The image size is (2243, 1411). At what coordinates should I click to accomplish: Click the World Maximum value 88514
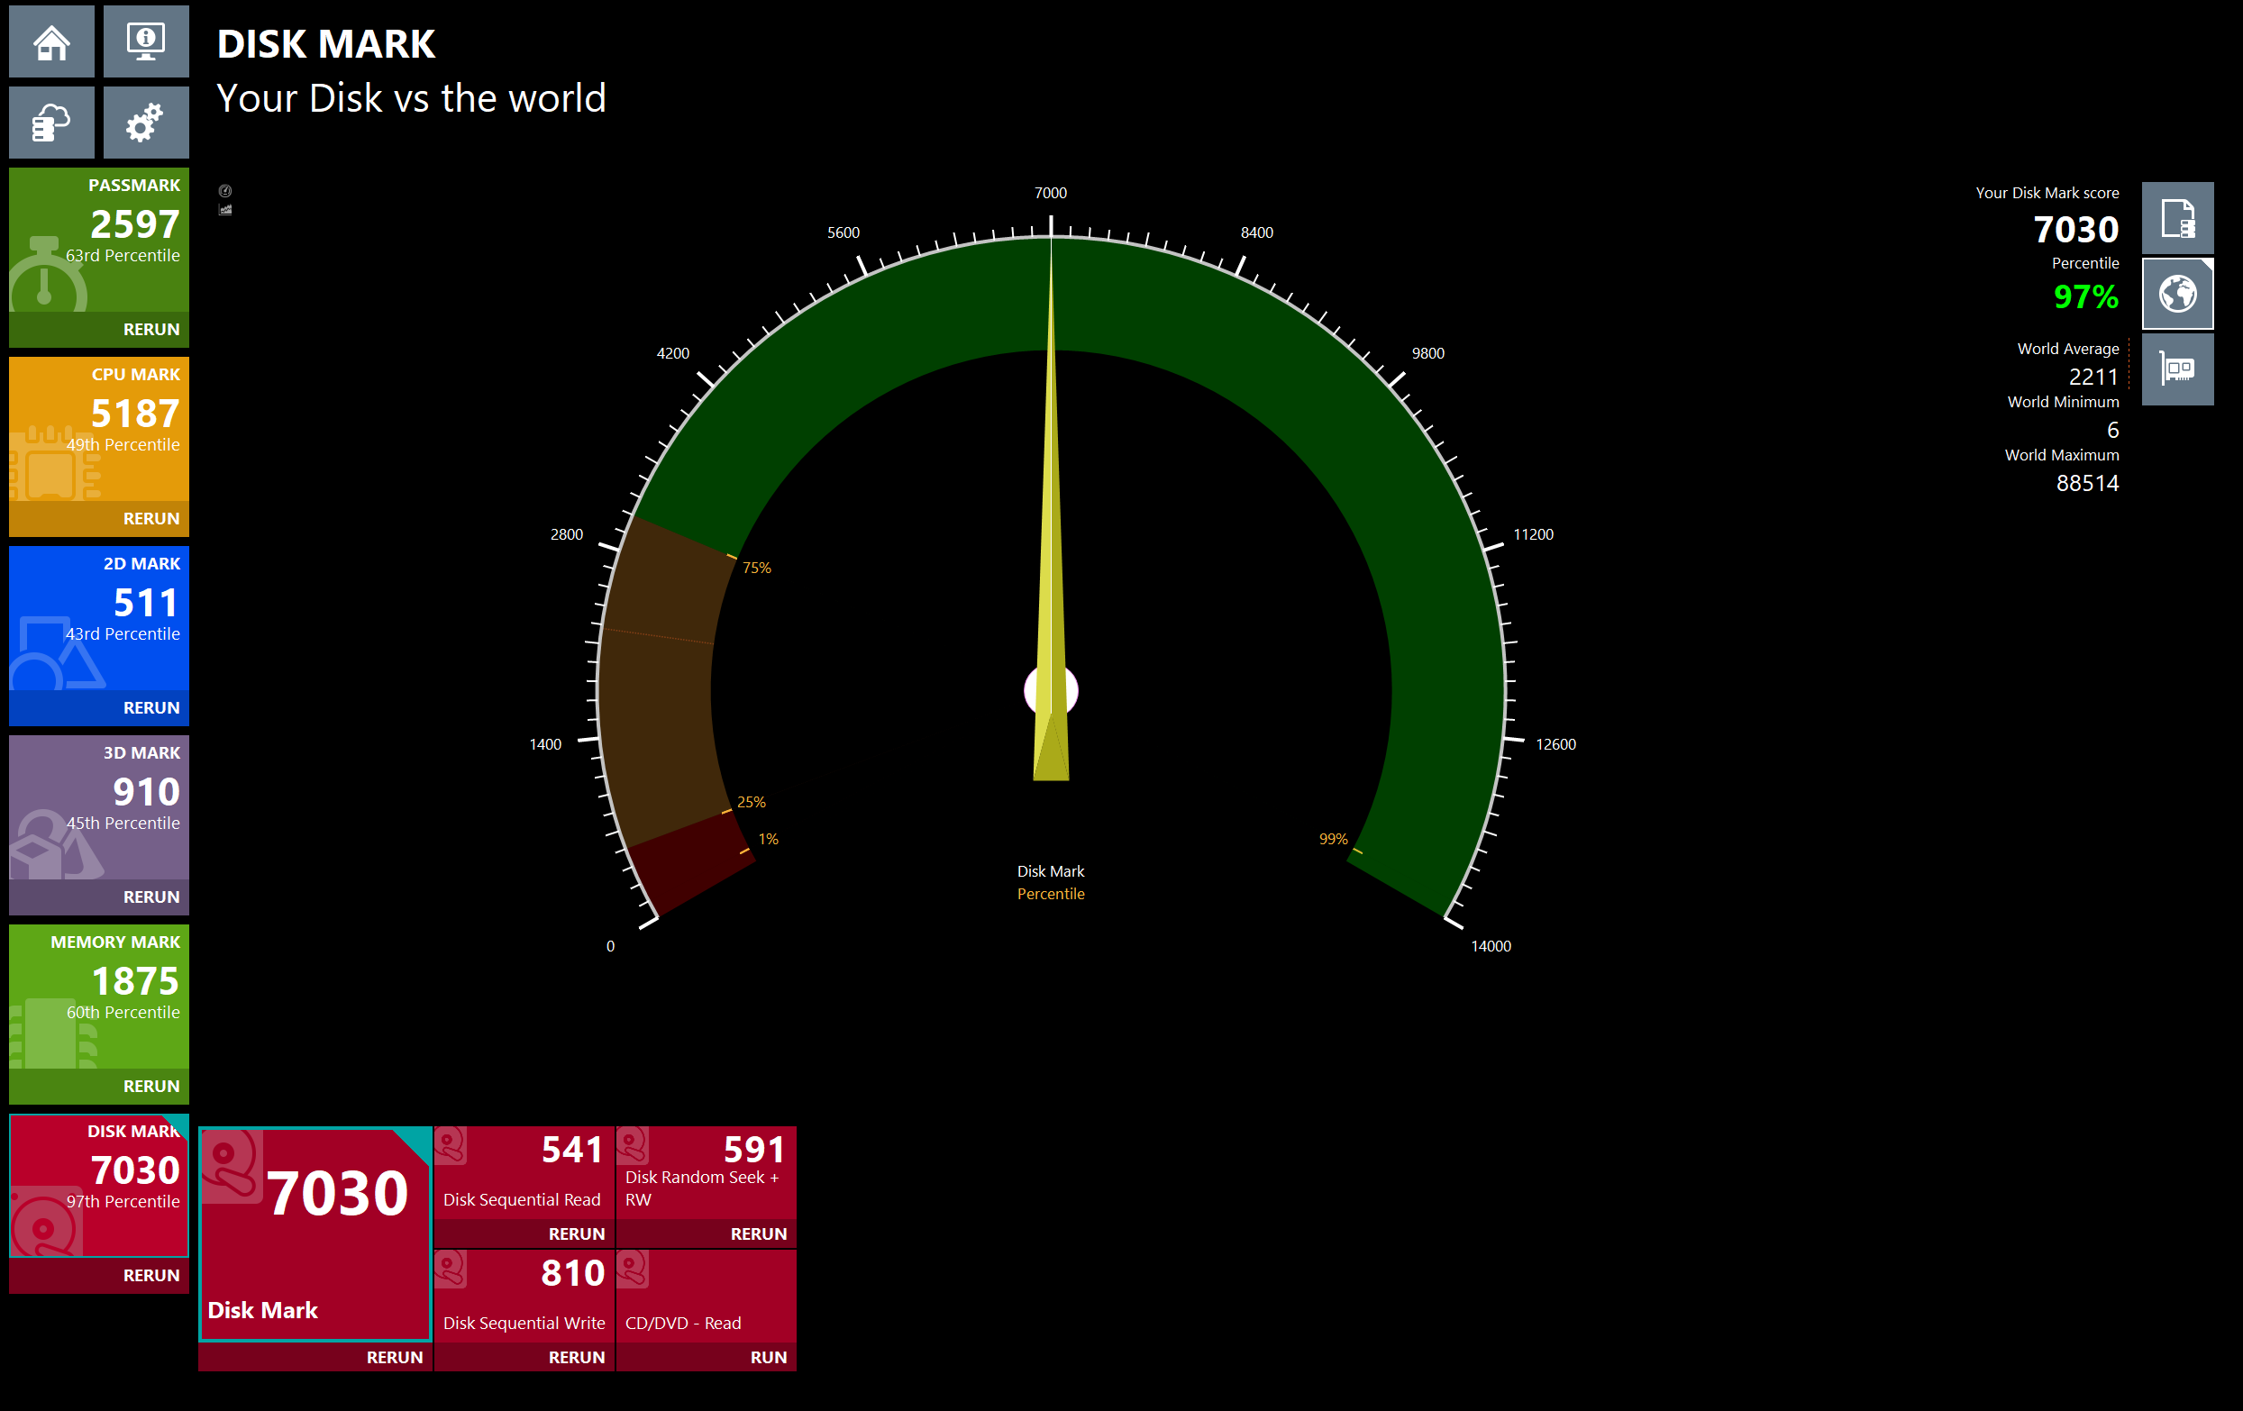coord(2086,482)
